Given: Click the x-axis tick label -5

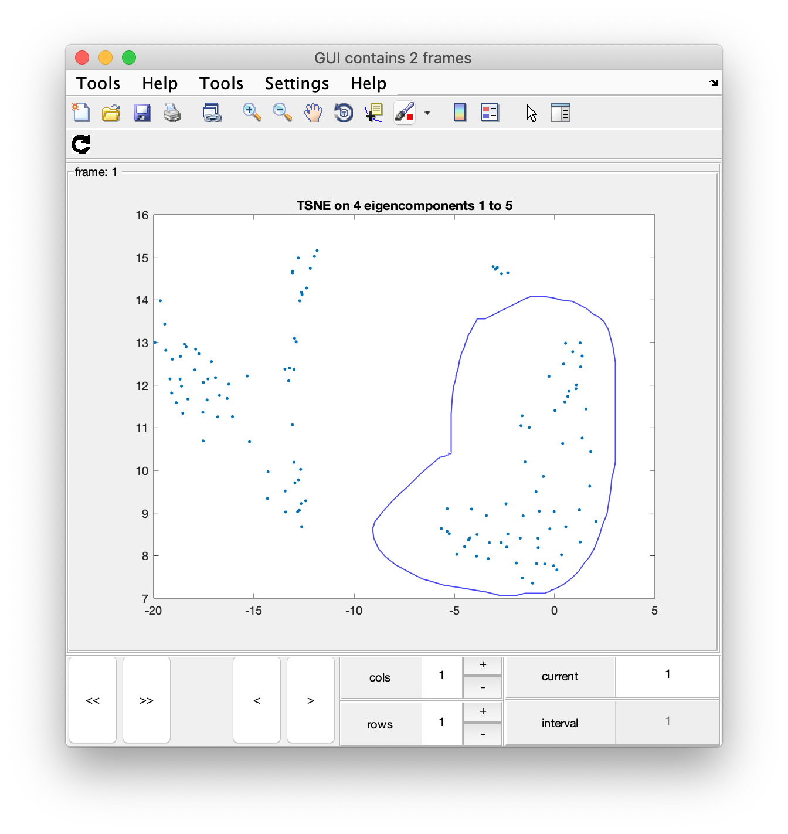Looking at the screenshot, I should (x=454, y=611).
